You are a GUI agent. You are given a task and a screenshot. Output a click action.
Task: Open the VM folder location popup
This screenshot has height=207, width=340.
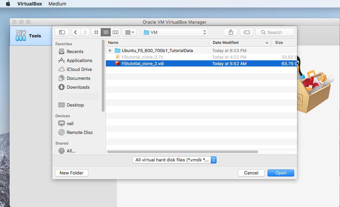pyautogui.click(x=175, y=32)
